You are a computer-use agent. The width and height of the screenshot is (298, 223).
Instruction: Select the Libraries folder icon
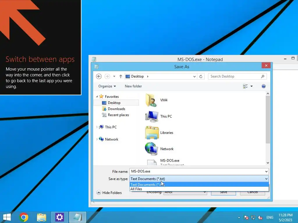(152, 133)
